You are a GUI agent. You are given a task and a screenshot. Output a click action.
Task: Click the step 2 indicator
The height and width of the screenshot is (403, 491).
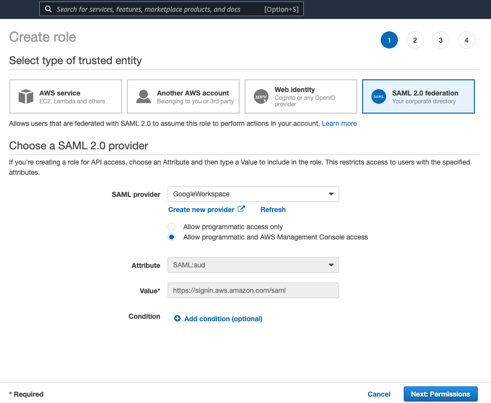click(x=415, y=40)
